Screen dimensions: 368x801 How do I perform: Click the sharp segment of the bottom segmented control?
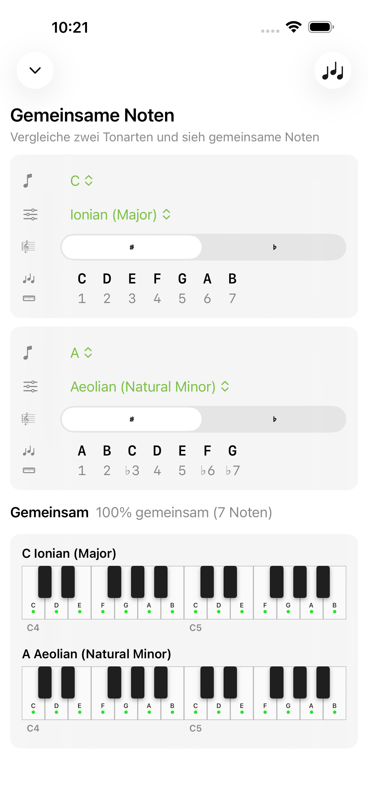132,419
